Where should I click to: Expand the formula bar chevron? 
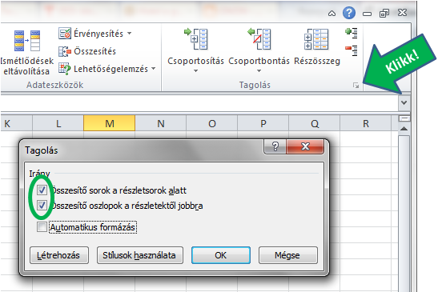coord(404,102)
